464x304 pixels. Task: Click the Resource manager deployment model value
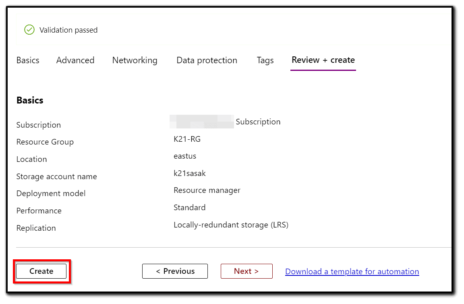[207, 190]
